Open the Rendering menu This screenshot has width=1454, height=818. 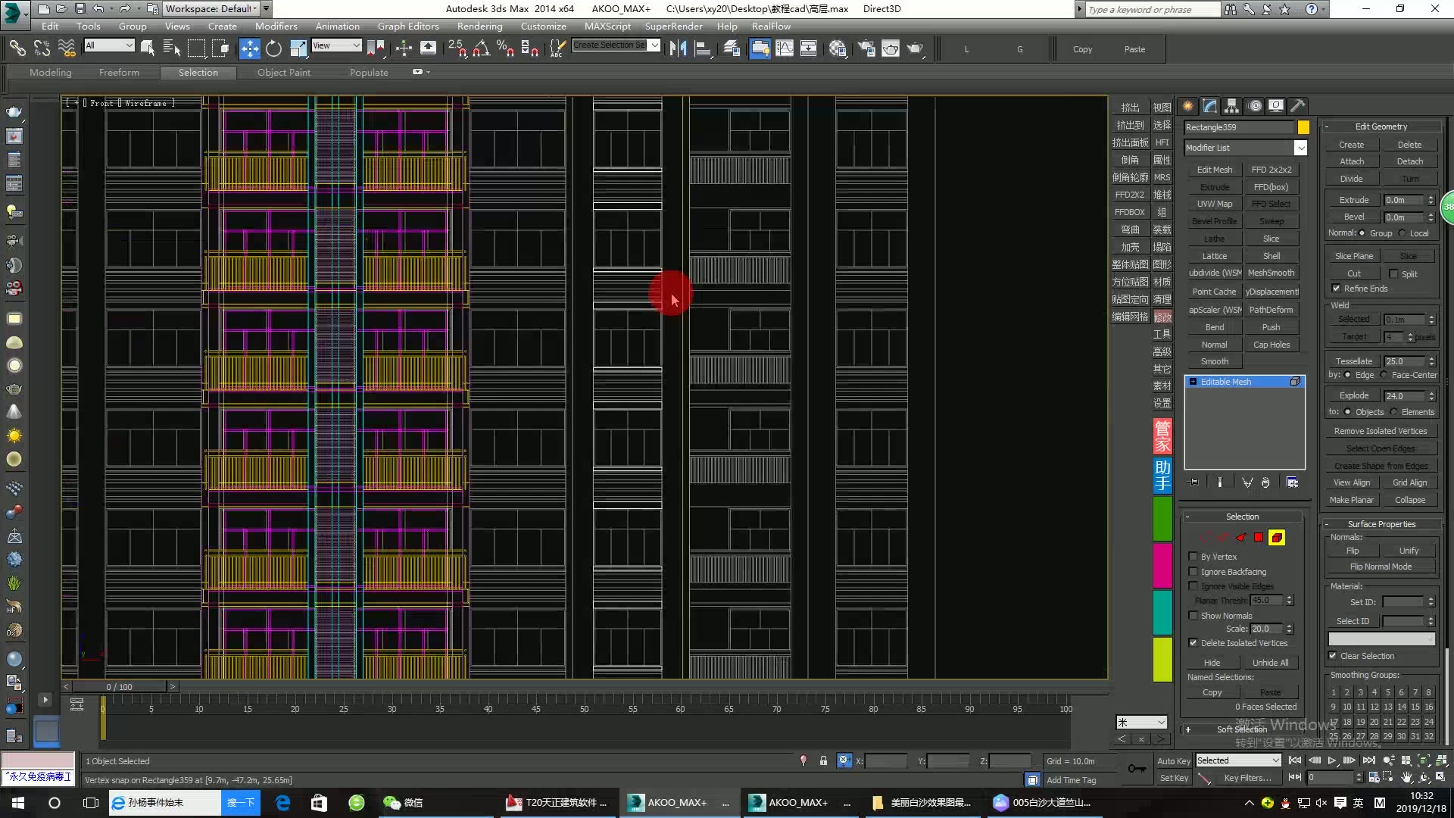pyautogui.click(x=479, y=26)
